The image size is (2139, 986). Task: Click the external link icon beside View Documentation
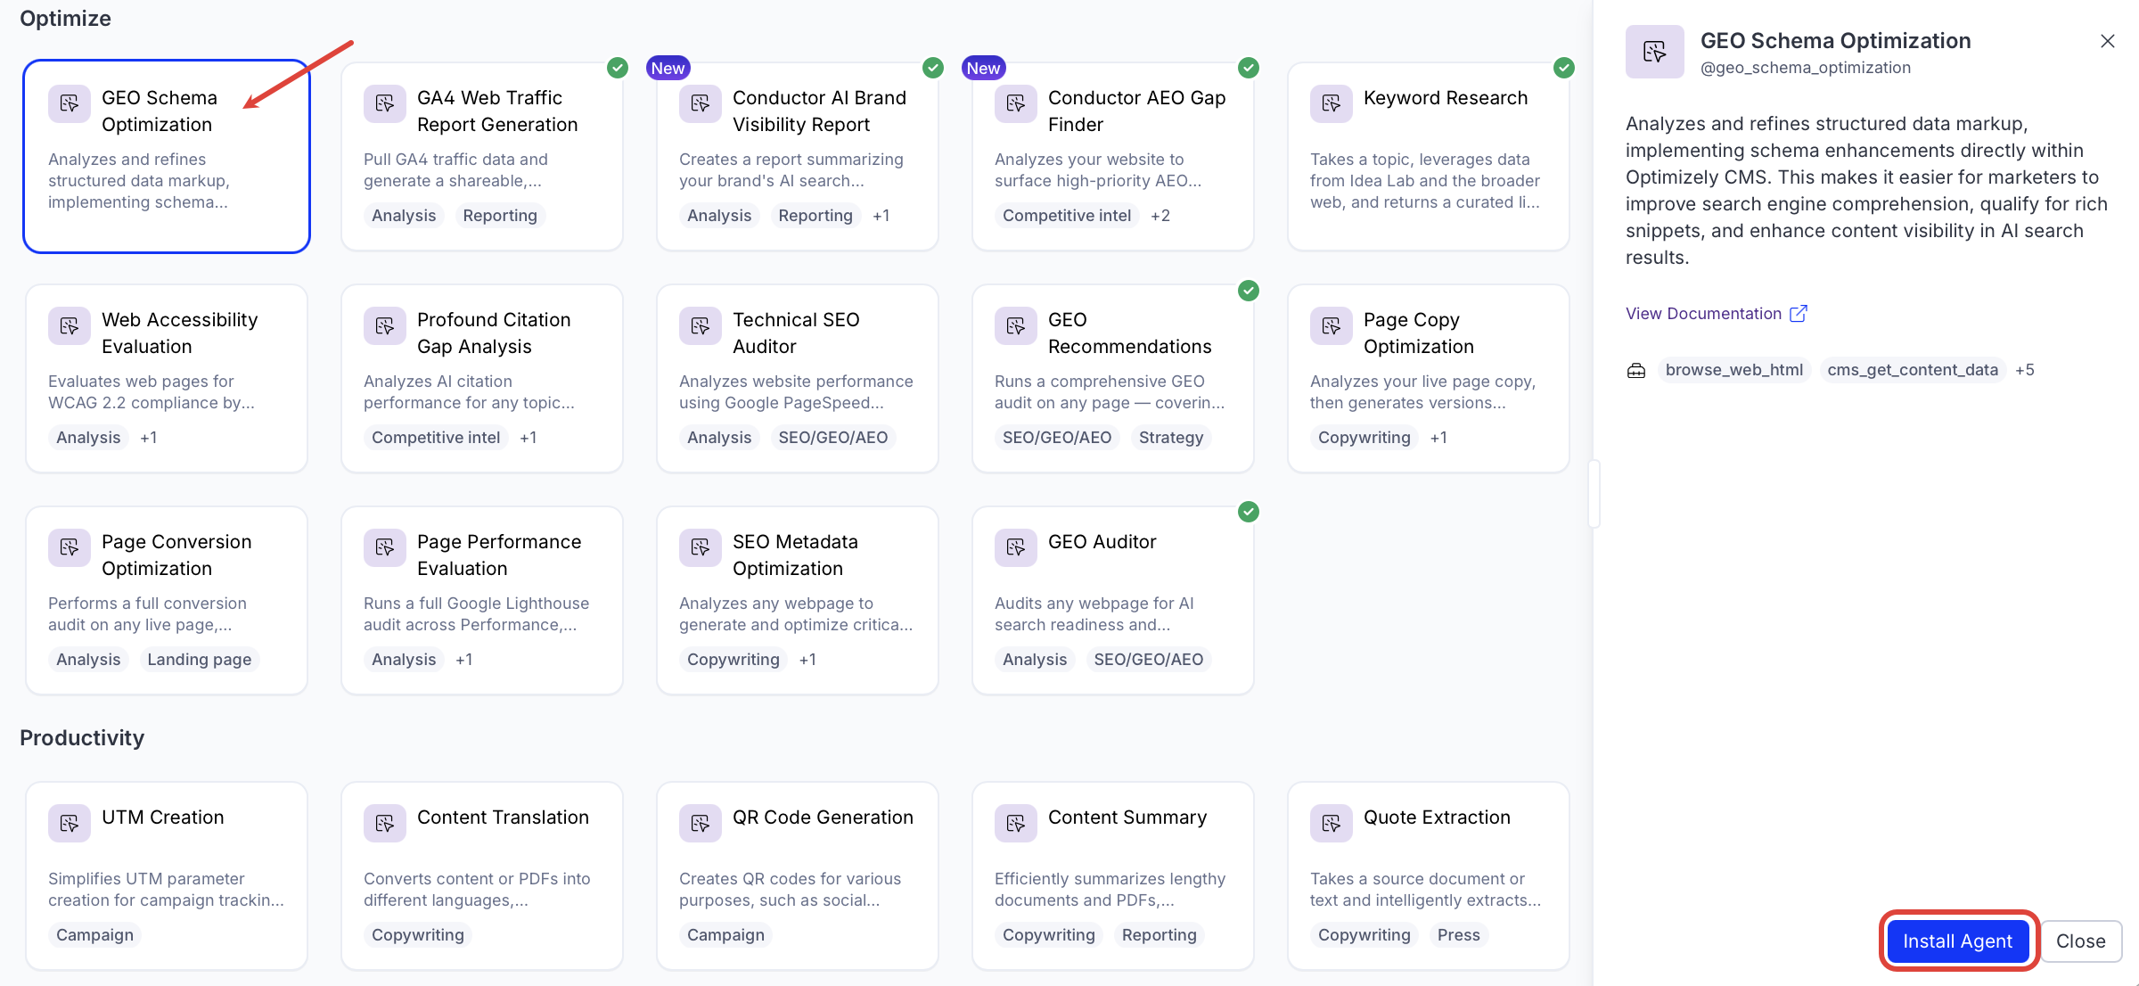pos(1799,313)
